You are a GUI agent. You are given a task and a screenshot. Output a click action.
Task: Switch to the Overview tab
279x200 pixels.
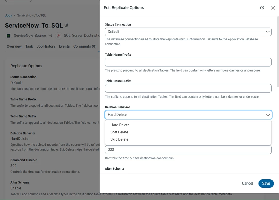pos(14,46)
